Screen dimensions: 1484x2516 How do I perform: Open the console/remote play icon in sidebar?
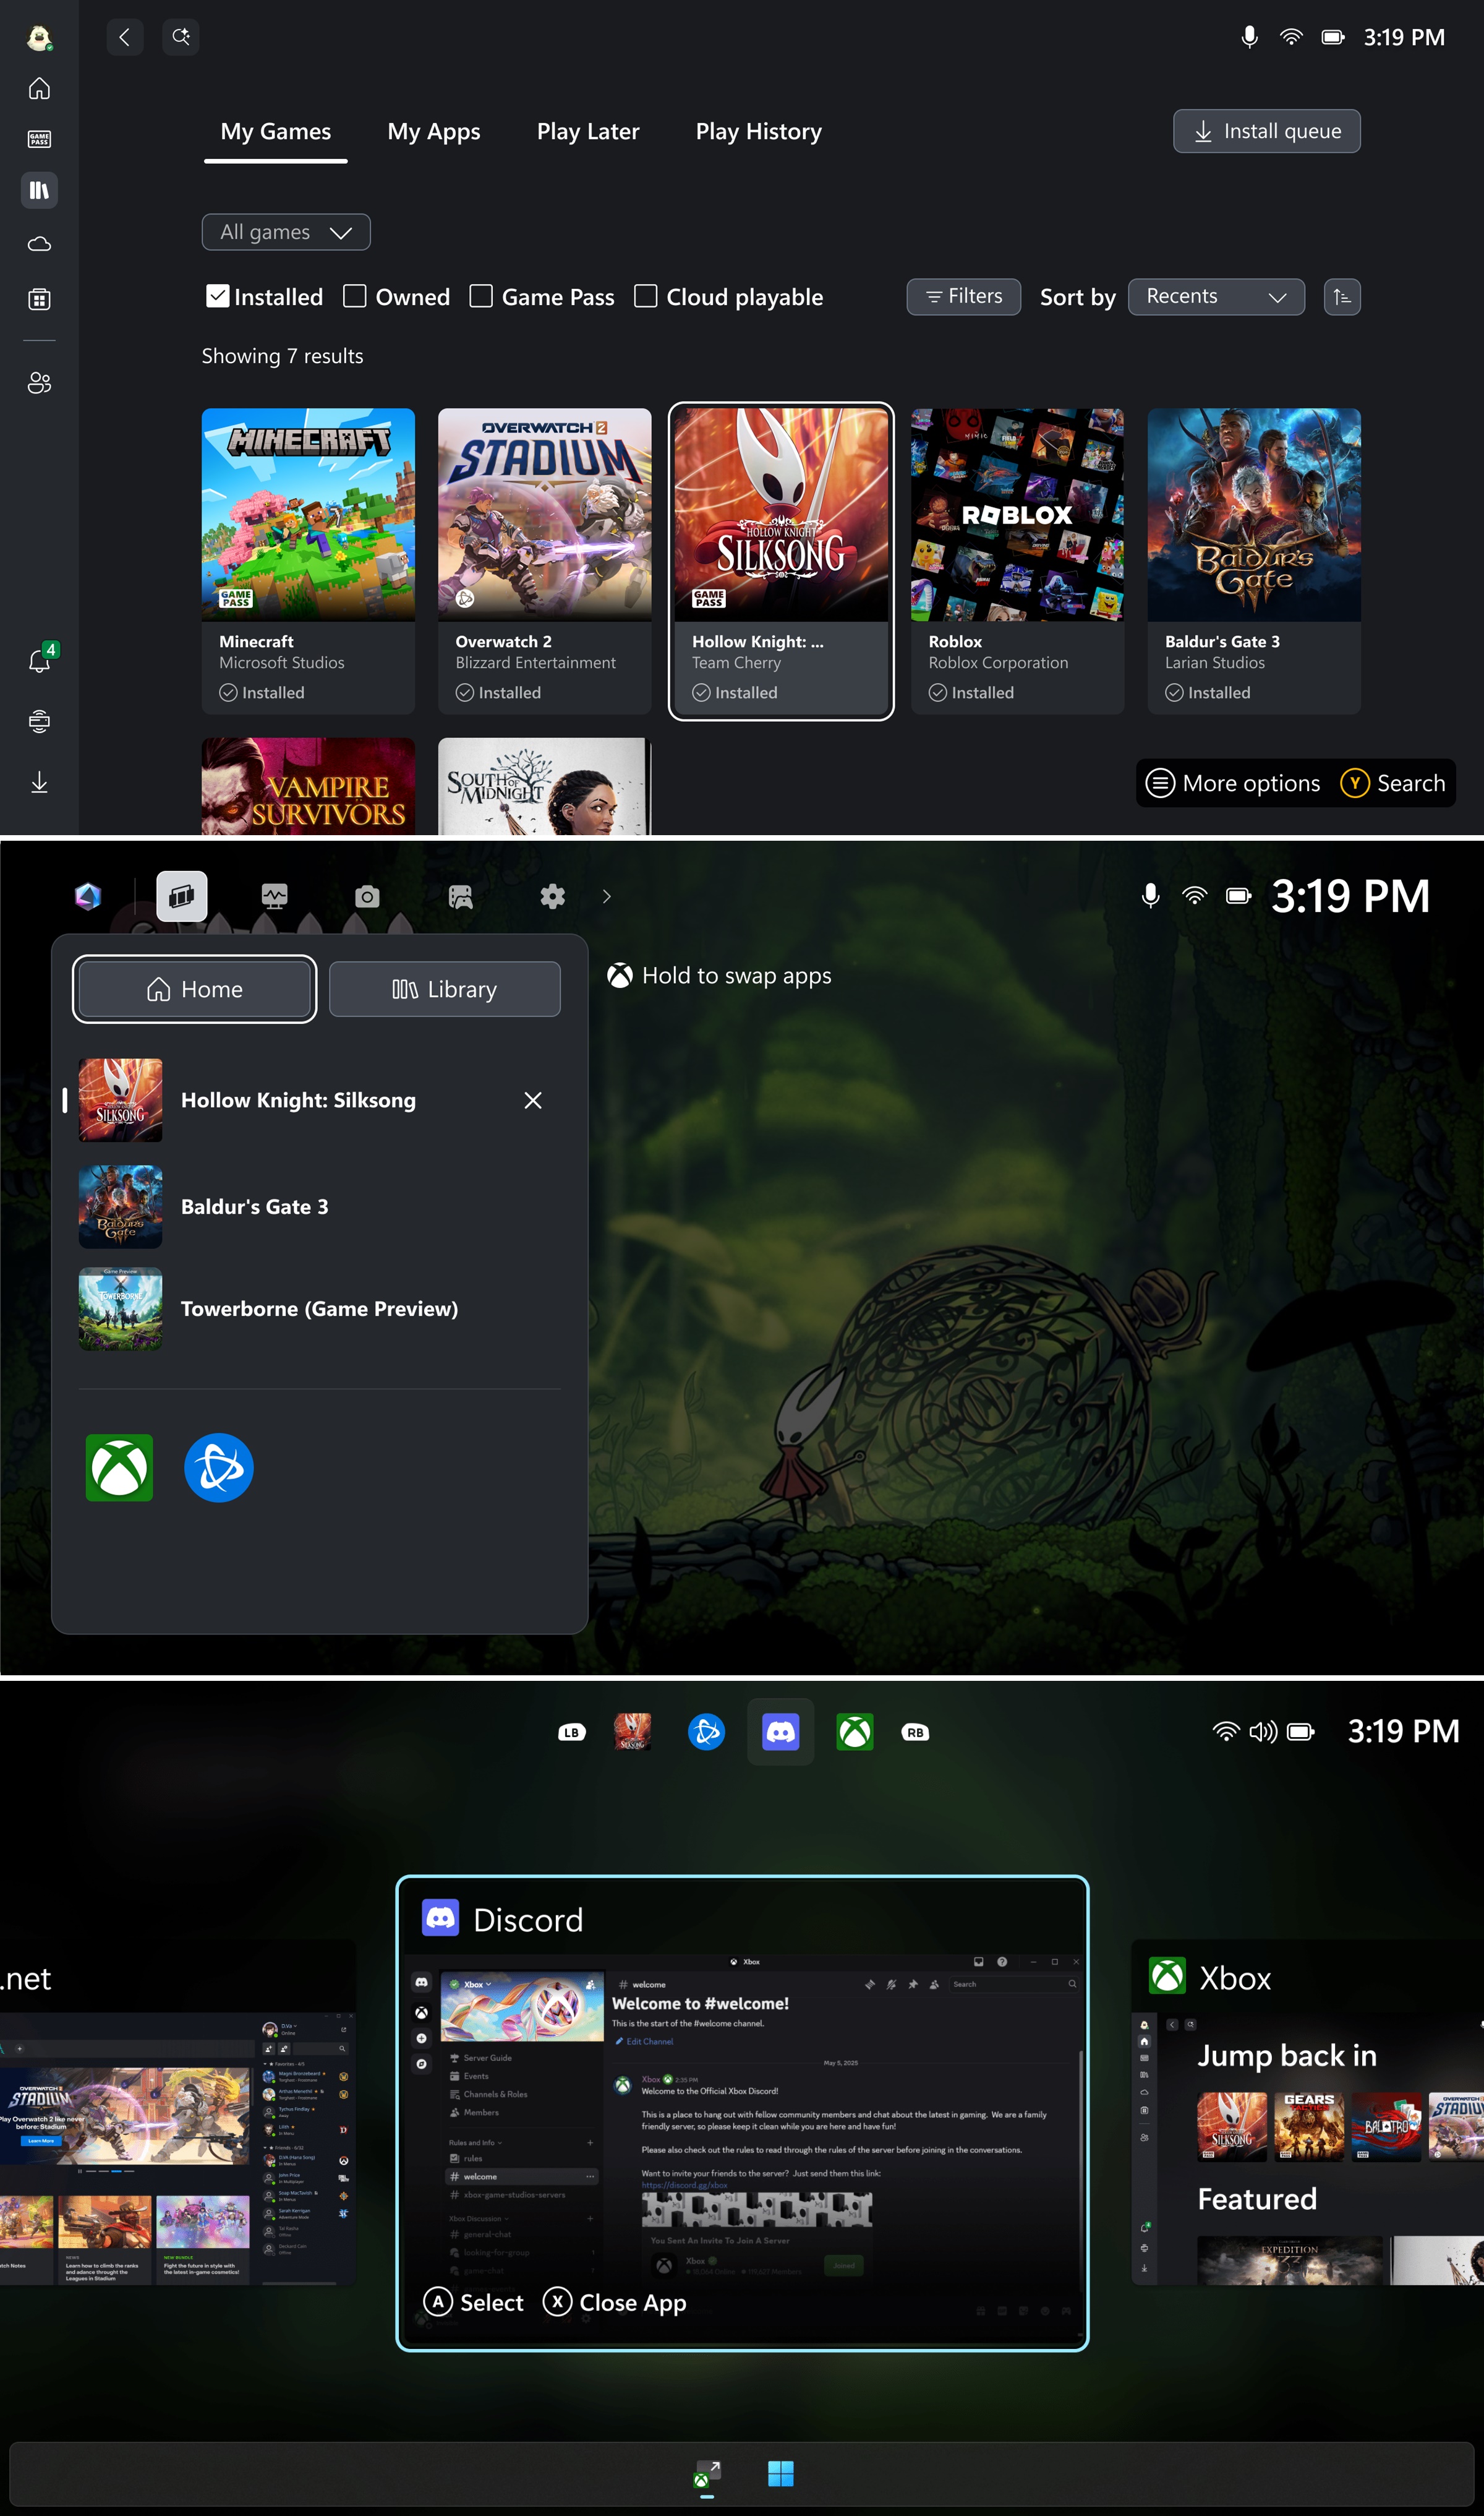pos(39,721)
